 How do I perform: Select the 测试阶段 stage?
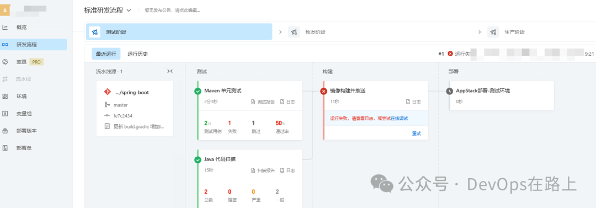tap(179, 32)
